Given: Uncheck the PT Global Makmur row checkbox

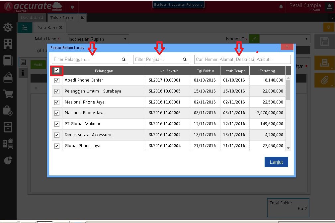Looking at the screenshot, I should (x=57, y=124).
